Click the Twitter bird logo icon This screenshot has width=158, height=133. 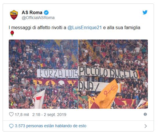pyautogui.click(x=145, y=12)
